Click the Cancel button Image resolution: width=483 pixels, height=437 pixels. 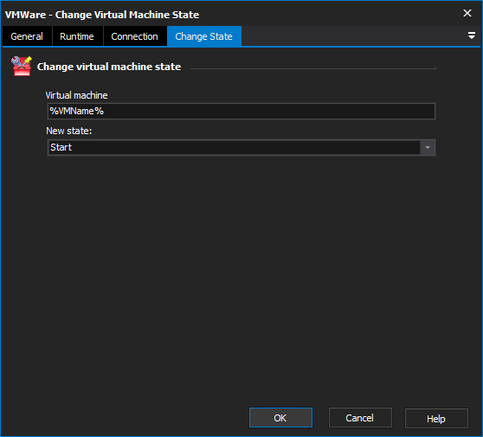click(360, 418)
